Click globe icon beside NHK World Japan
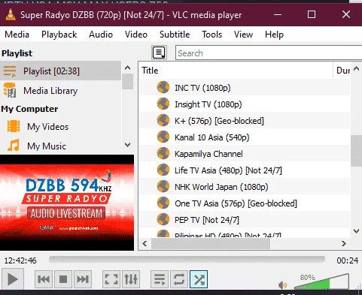 point(163,186)
